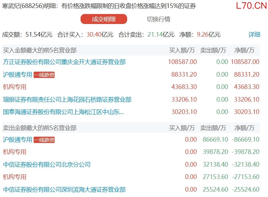This screenshot has width=268, height=197.
Task: Switch to the 切换行情 tab
Action: click(x=158, y=19)
